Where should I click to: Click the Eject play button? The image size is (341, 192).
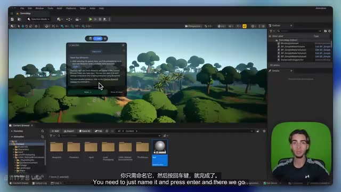point(104,19)
